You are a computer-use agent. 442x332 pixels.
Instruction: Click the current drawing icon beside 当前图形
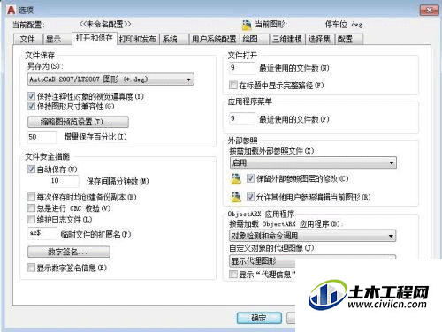247,25
